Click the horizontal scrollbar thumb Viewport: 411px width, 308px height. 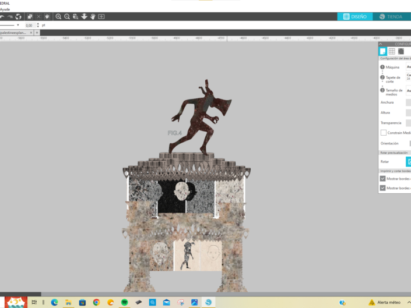coord(20,294)
